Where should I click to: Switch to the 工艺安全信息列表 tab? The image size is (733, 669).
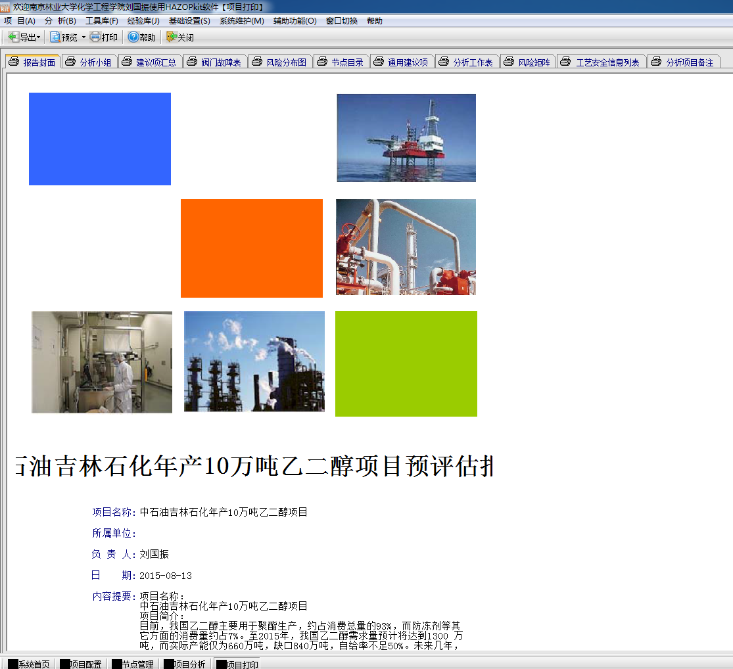pos(602,62)
